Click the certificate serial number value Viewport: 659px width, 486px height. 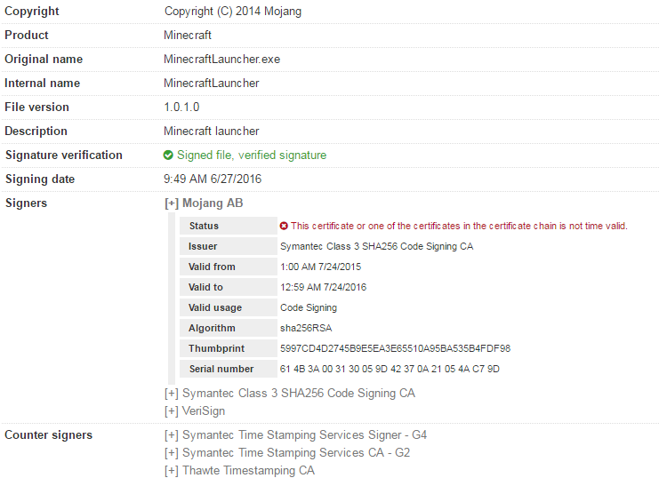[x=390, y=370]
